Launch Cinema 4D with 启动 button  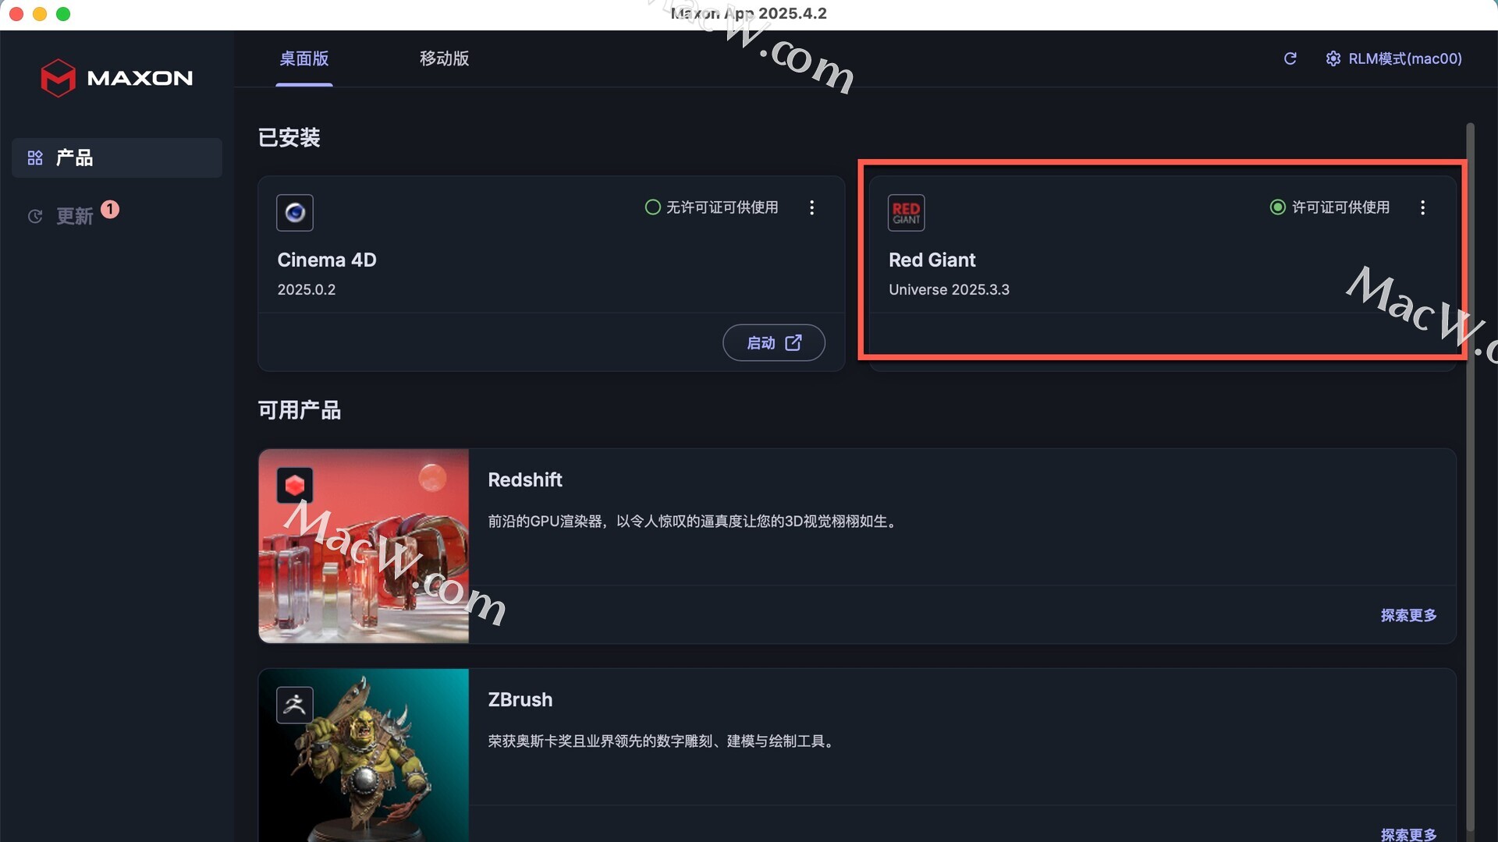(x=773, y=342)
